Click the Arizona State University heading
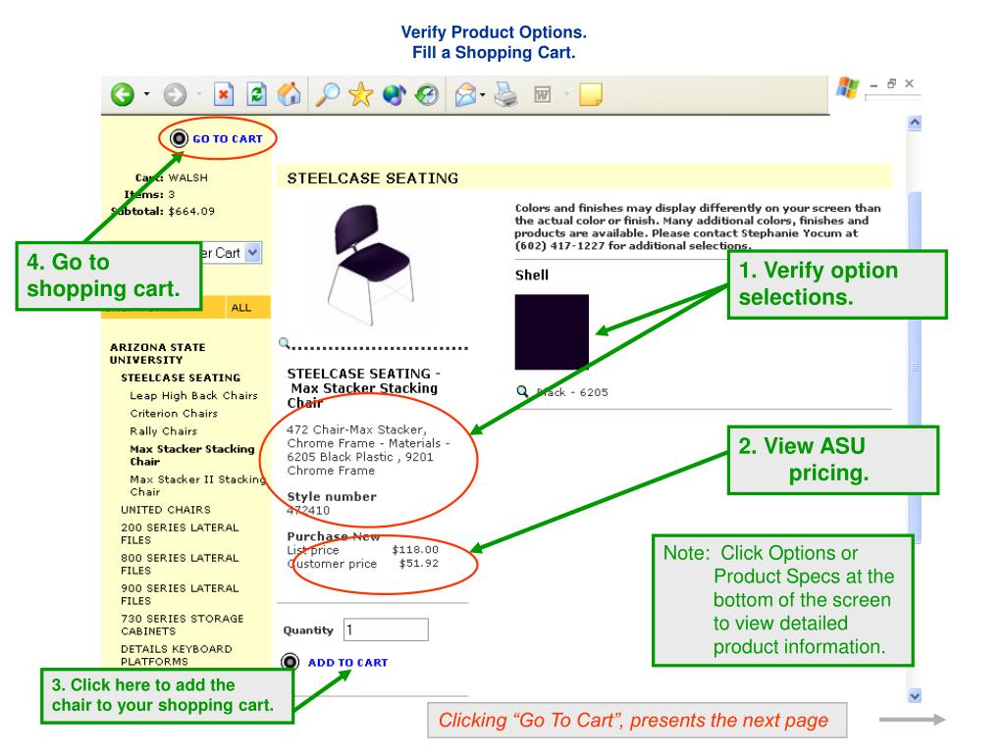Screen dimensions: 1005x753 [x=158, y=353]
